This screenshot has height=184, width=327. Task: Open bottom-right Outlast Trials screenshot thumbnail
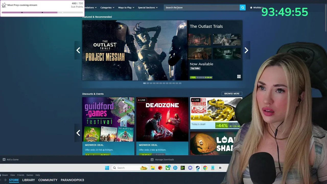pos(227,53)
